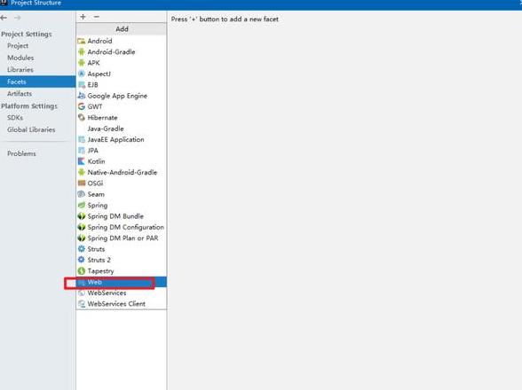Select Google App Engine entry text
Viewport: 522px width, 390px height.
tap(117, 96)
